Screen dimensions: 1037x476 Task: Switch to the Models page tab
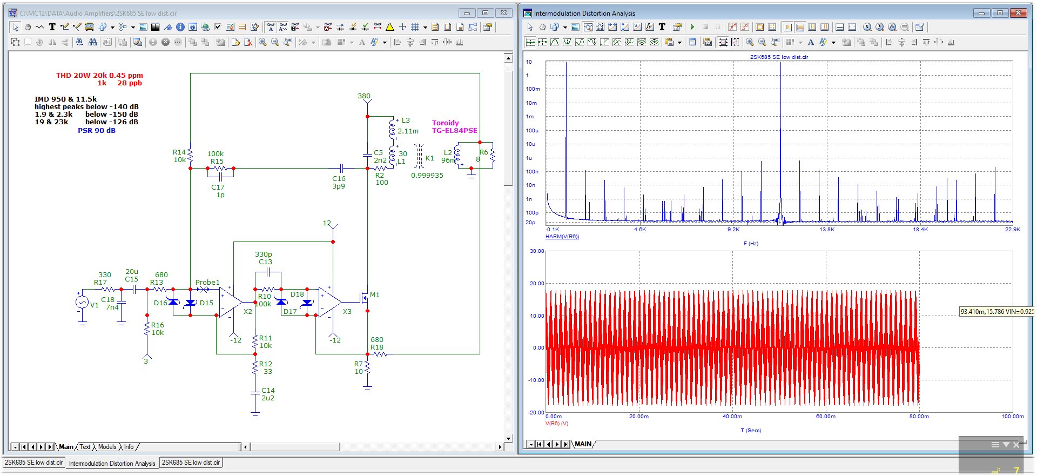click(107, 447)
